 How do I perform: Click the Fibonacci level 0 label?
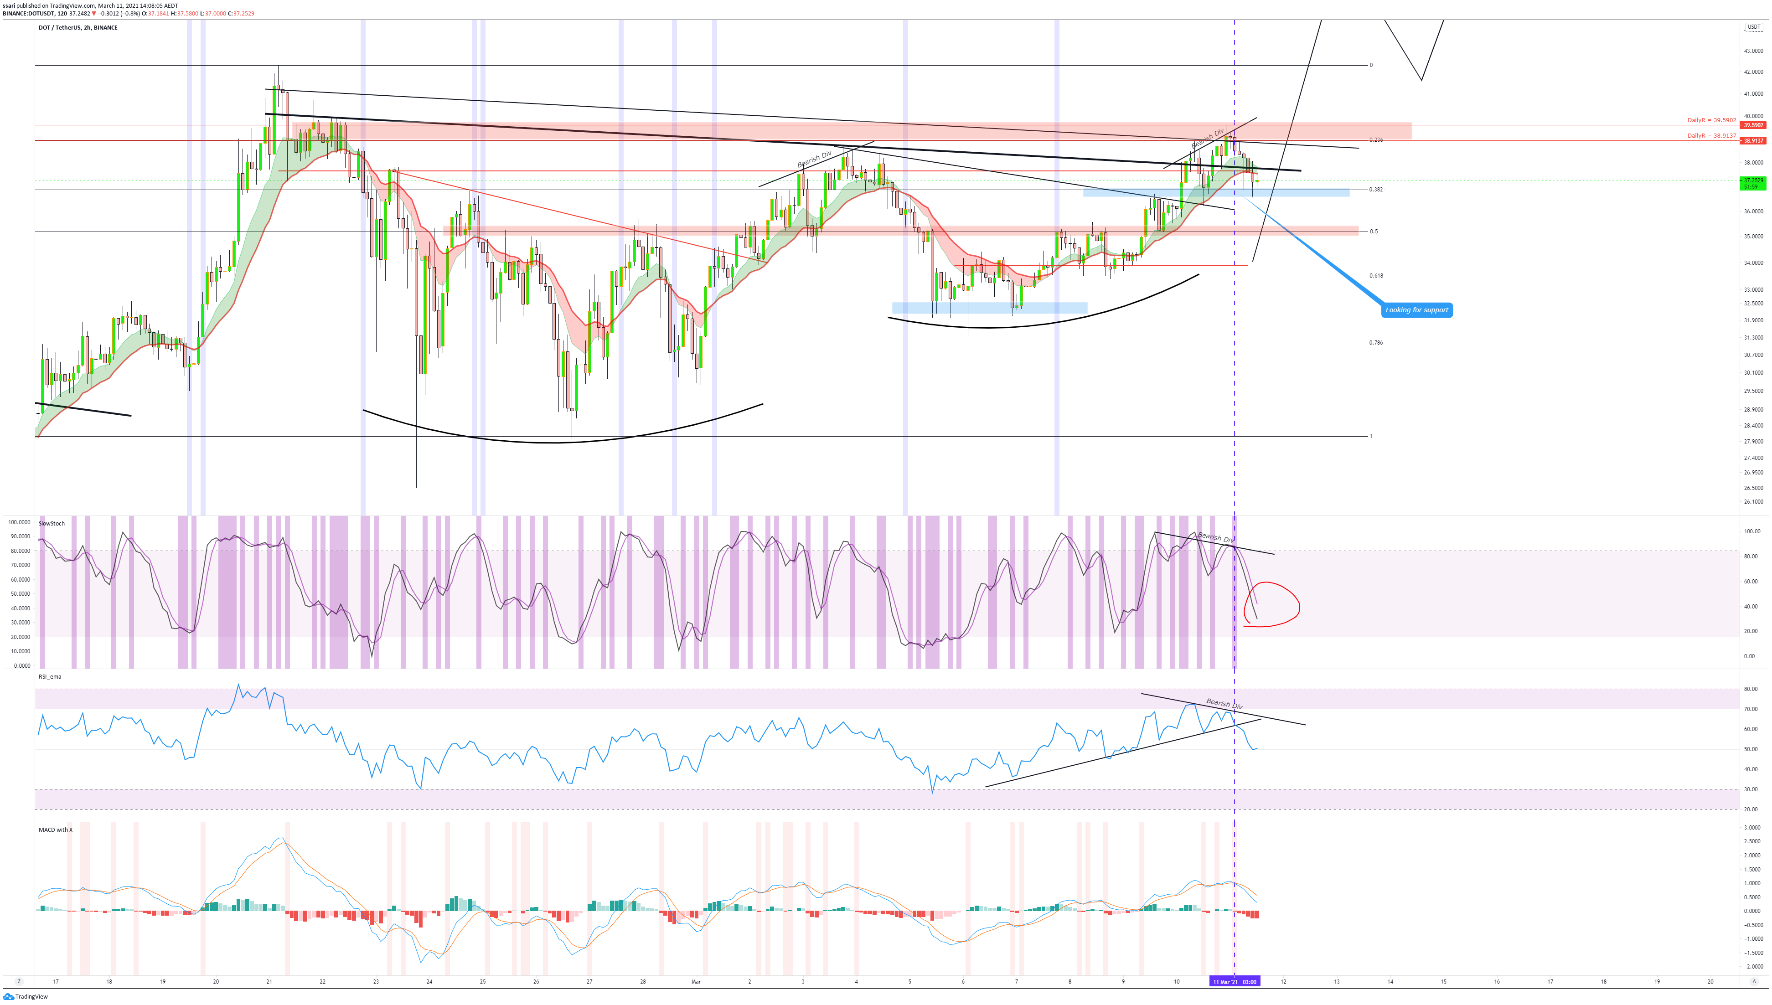tap(1371, 66)
